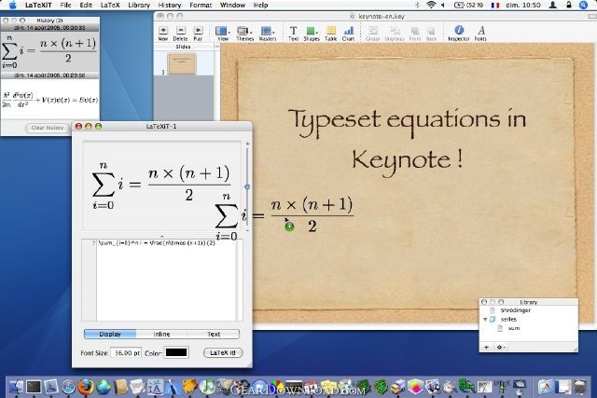Open the black Color well
The width and height of the screenshot is (597, 398).
(176, 352)
